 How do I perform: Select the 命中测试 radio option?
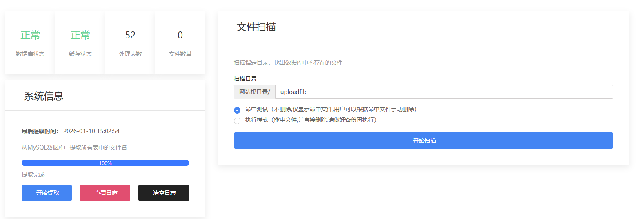click(x=237, y=110)
